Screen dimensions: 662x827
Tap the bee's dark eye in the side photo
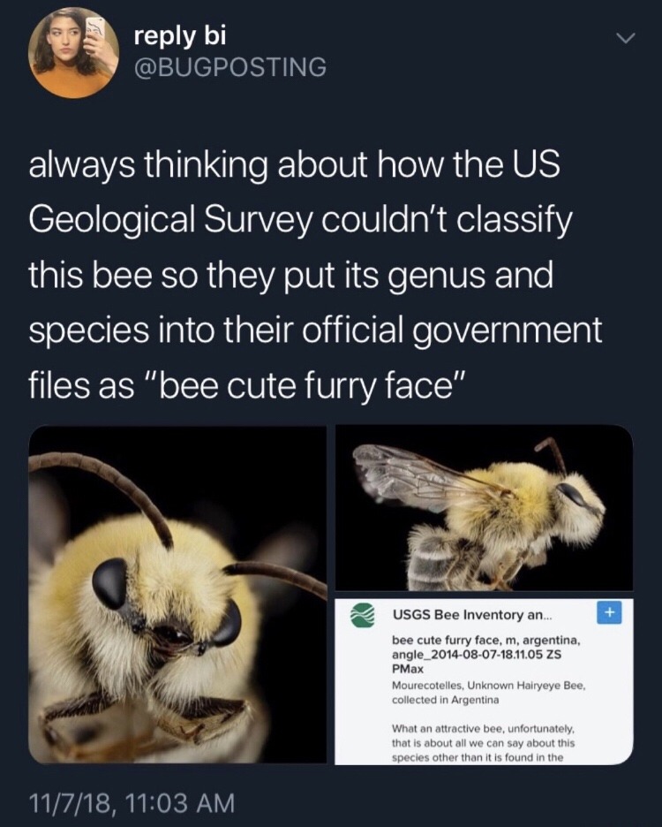click(x=574, y=495)
